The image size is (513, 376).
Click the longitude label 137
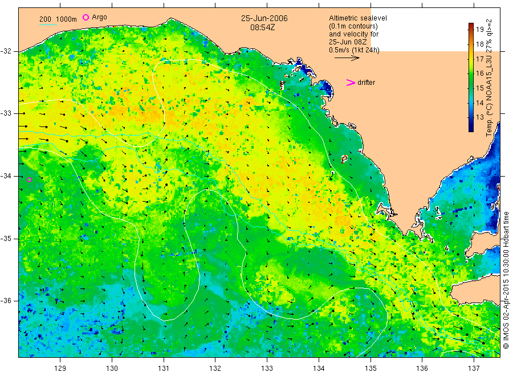[474, 369]
